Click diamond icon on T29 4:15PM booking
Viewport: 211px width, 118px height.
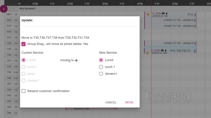coord(167,13)
